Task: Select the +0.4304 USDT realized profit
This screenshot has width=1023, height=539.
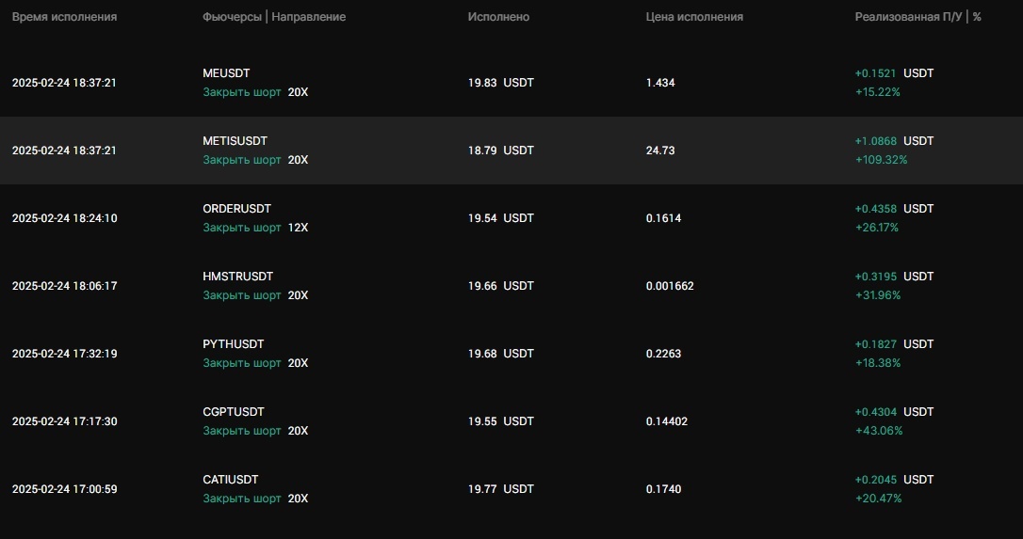Action: click(894, 412)
